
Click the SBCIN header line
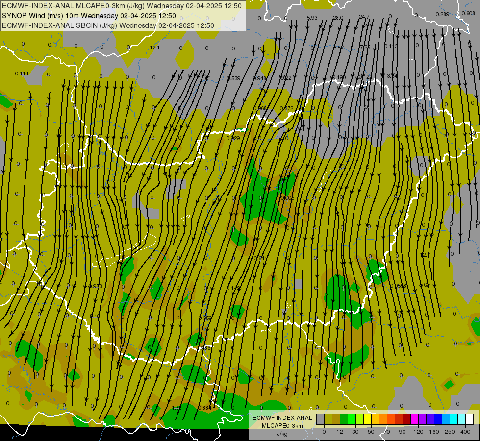click(108, 25)
